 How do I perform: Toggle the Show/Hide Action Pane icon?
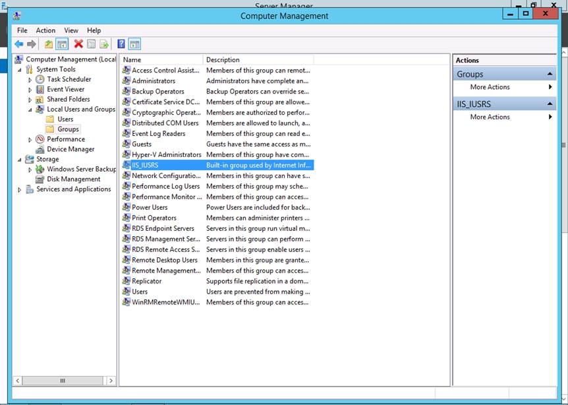pos(134,44)
